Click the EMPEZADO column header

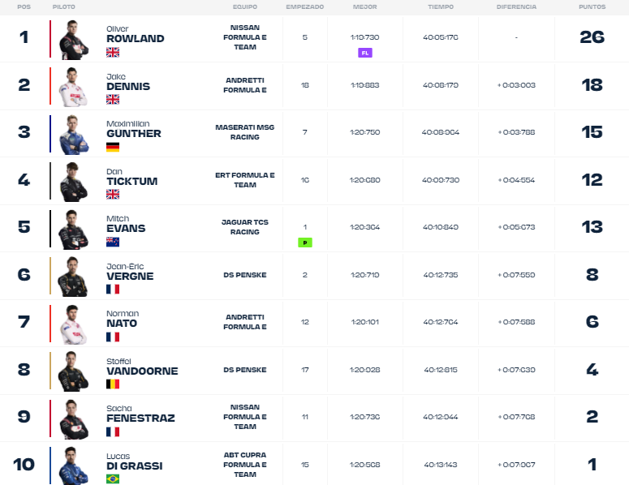(x=305, y=6)
